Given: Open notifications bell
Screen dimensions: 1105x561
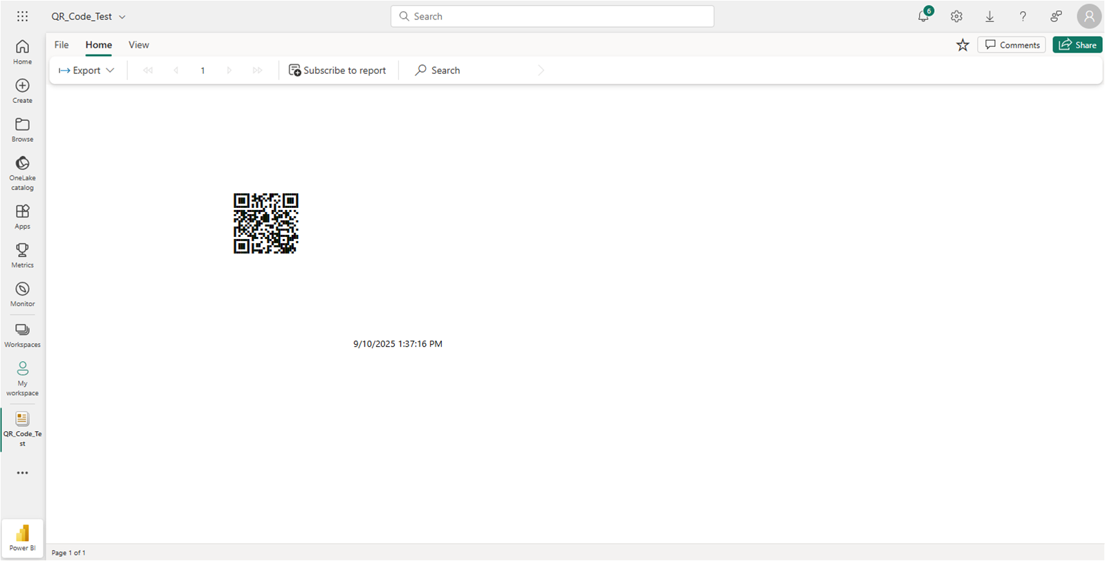Looking at the screenshot, I should [x=924, y=16].
